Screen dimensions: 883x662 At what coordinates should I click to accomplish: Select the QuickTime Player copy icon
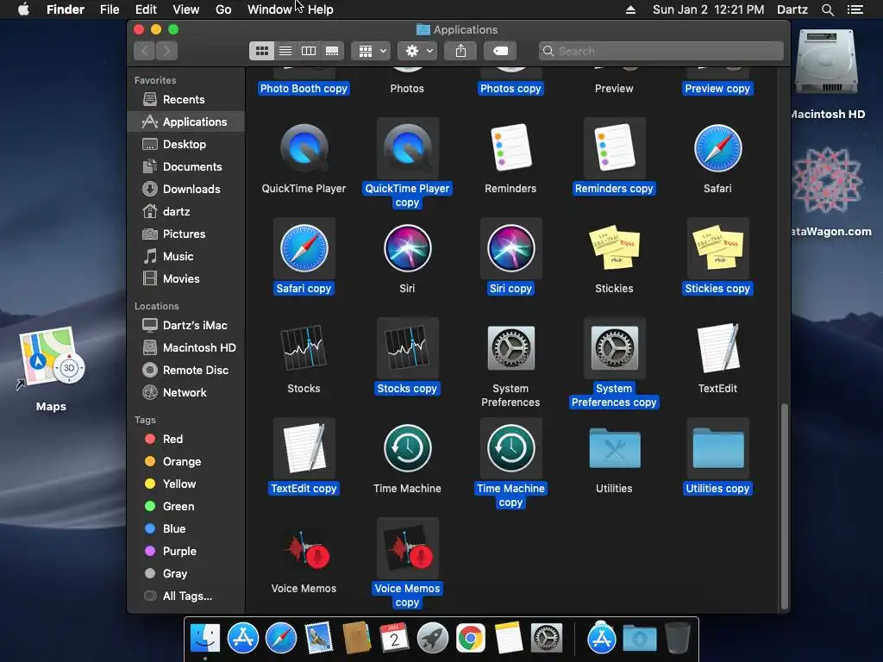point(407,148)
